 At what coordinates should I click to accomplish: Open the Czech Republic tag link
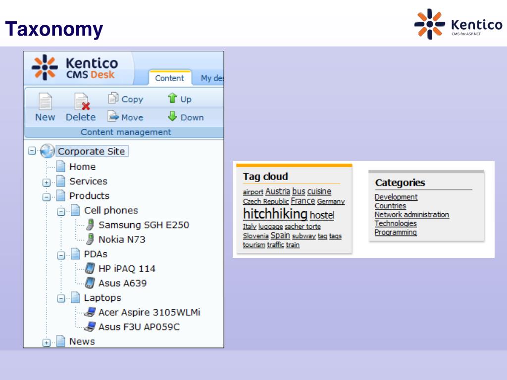click(x=266, y=201)
